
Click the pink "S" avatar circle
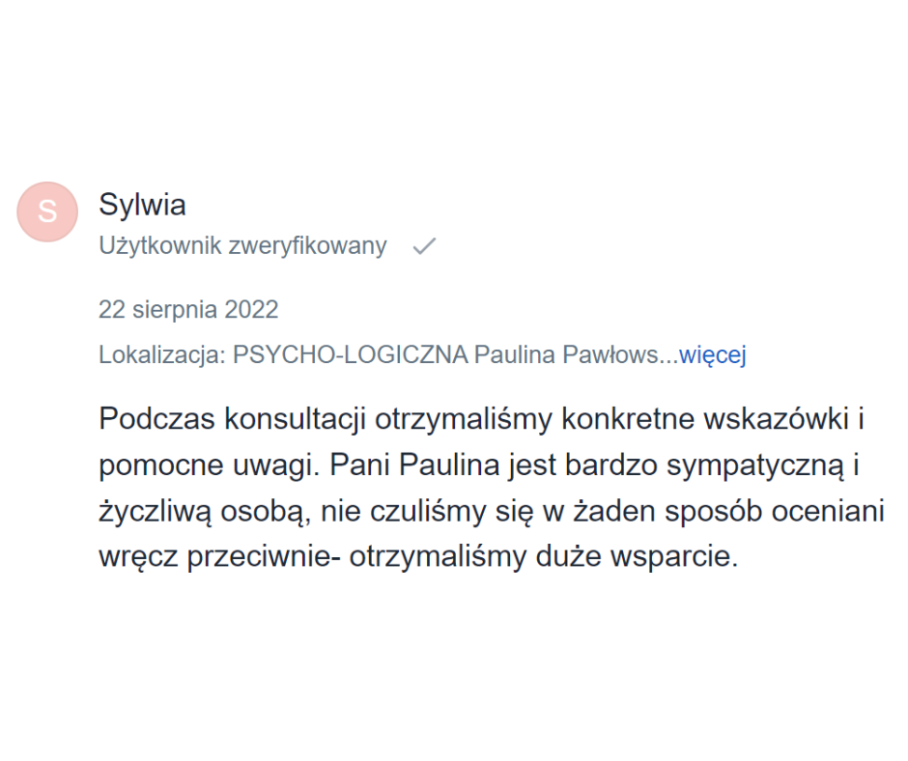(x=47, y=211)
